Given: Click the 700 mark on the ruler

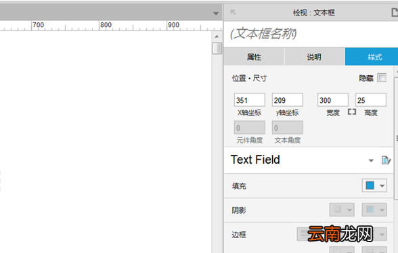Looking at the screenshot, I should pyautogui.click(x=38, y=25).
